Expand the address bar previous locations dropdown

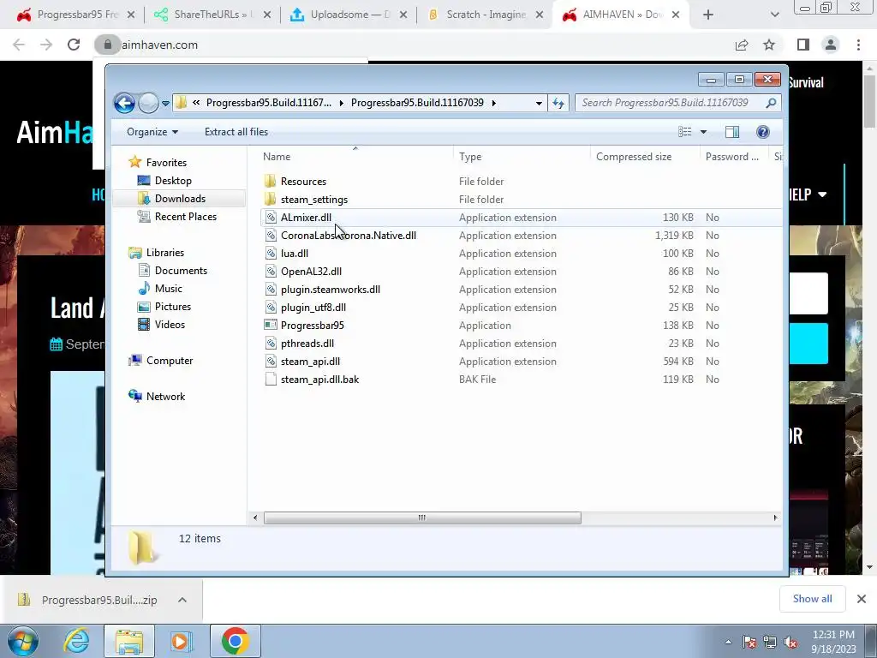coord(539,103)
